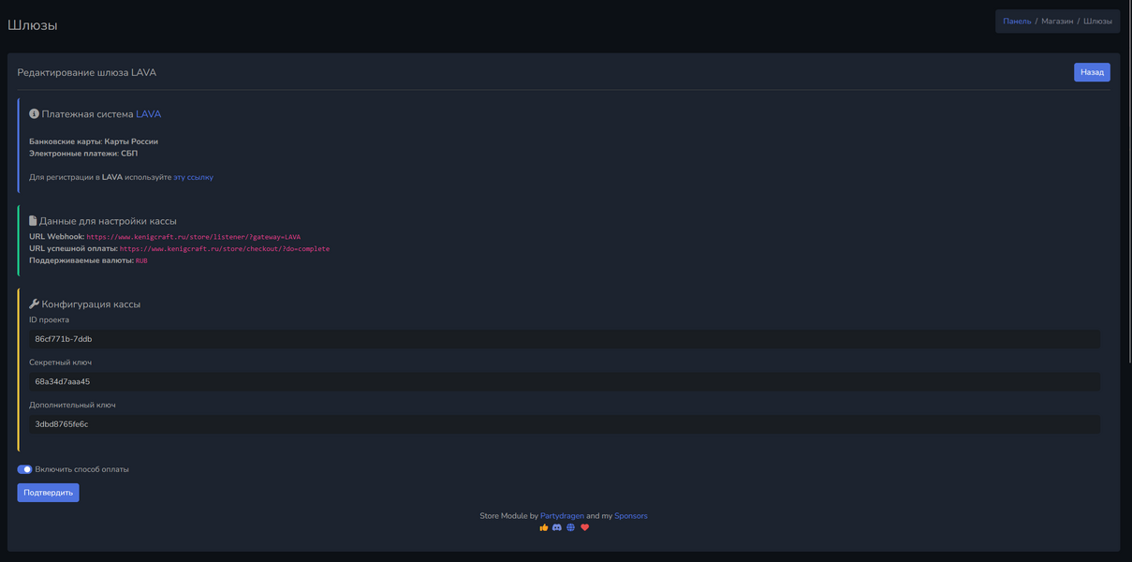Click into the Секретный ключ field
Image resolution: width=1132 pixels, height=562 pixels.
tap(564, 382)
